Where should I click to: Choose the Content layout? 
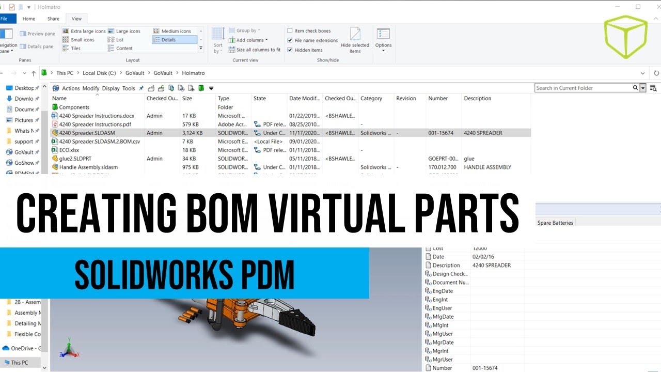click(x=120, y=49)
